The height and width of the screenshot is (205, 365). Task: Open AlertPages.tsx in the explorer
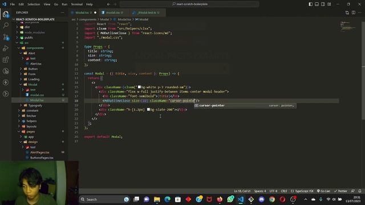pos(39,153)
